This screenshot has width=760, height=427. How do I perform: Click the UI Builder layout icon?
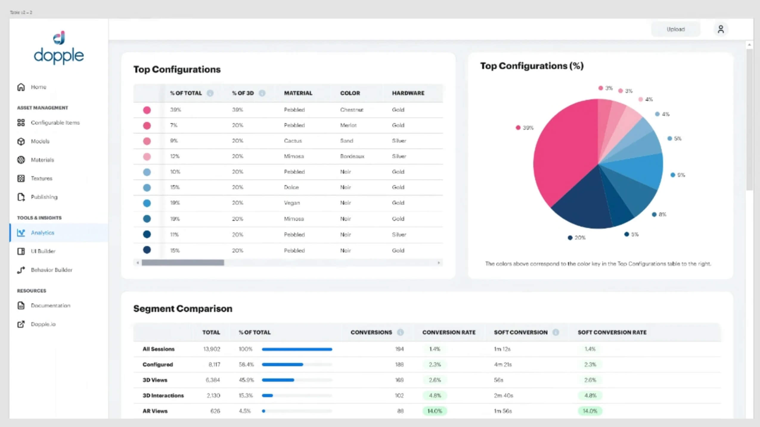21,251
